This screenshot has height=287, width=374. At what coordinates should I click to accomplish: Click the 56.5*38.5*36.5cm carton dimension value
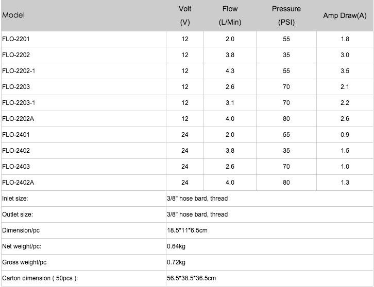click(191, 278)
